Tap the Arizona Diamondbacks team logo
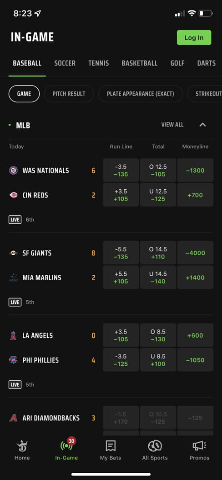This screenshot has width=222, height=480. click(13, 418)
